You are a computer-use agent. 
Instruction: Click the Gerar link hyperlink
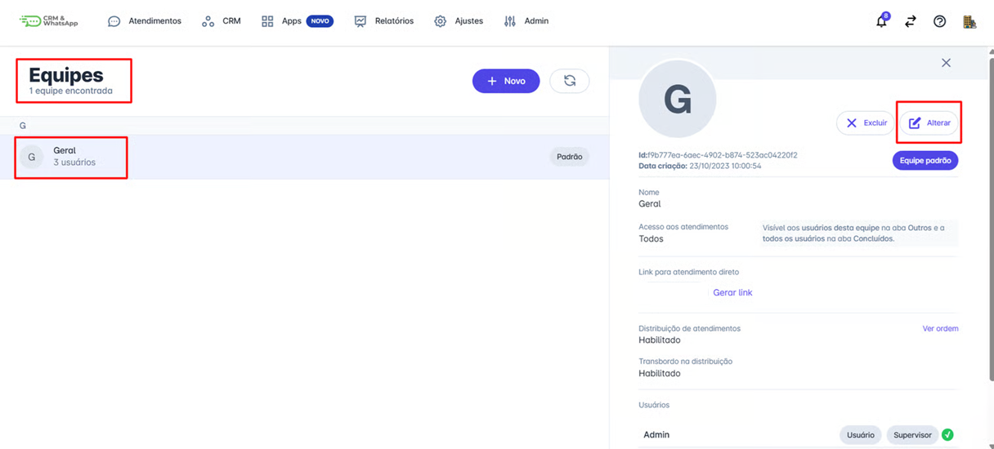pyautogui.click(x=732, y=292)
